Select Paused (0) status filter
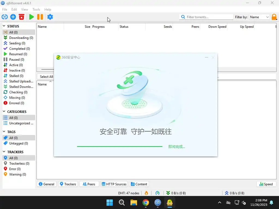This screenshot has height=209, width=279. coord(19,60)
